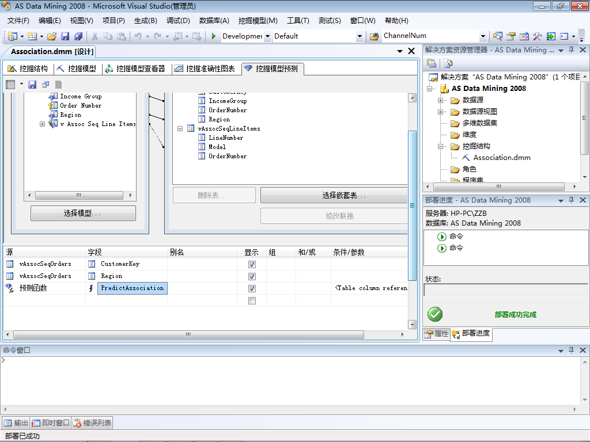Open the Development configuration dropdown
The height and width of the screenshot is (442, 590).
(267, 36)
